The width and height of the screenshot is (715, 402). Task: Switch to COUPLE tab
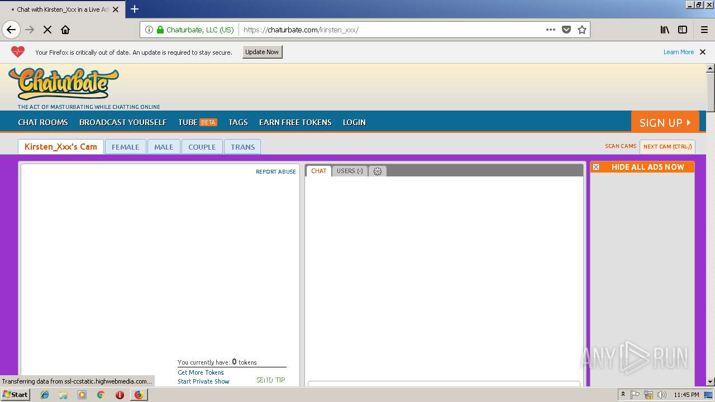(202, 147)
